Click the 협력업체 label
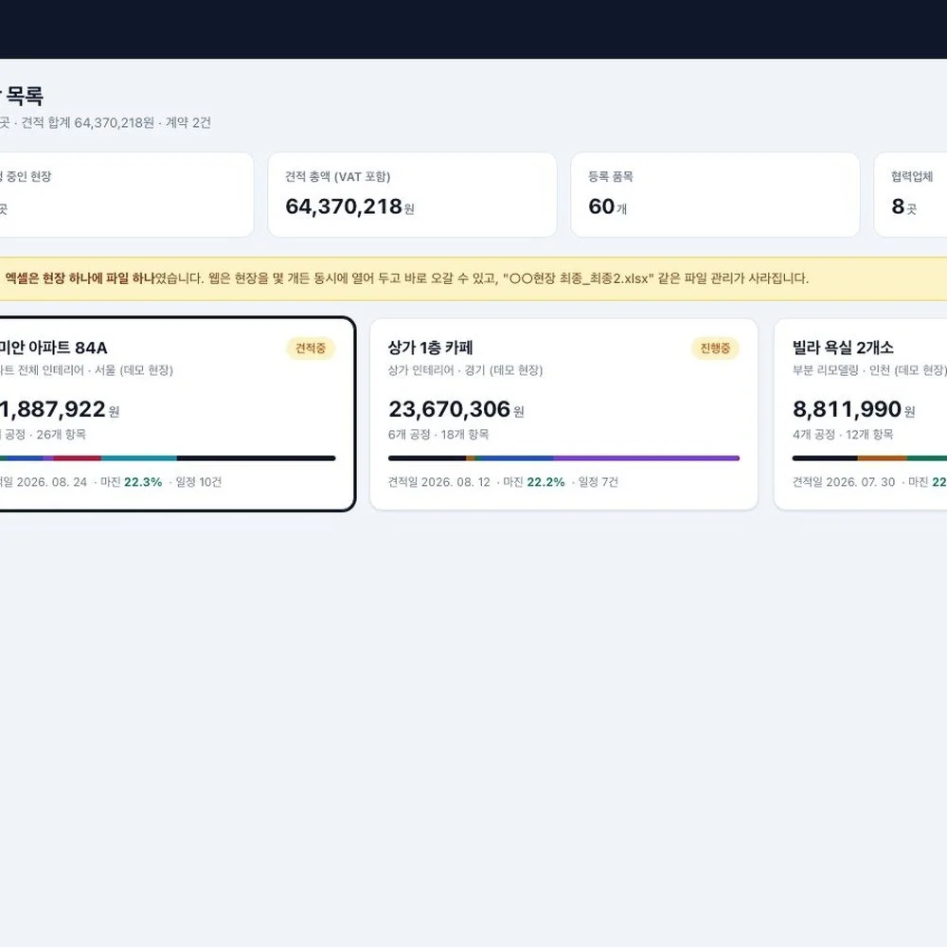The height and width of the screenshot is (947, 947). pos(912,177)
